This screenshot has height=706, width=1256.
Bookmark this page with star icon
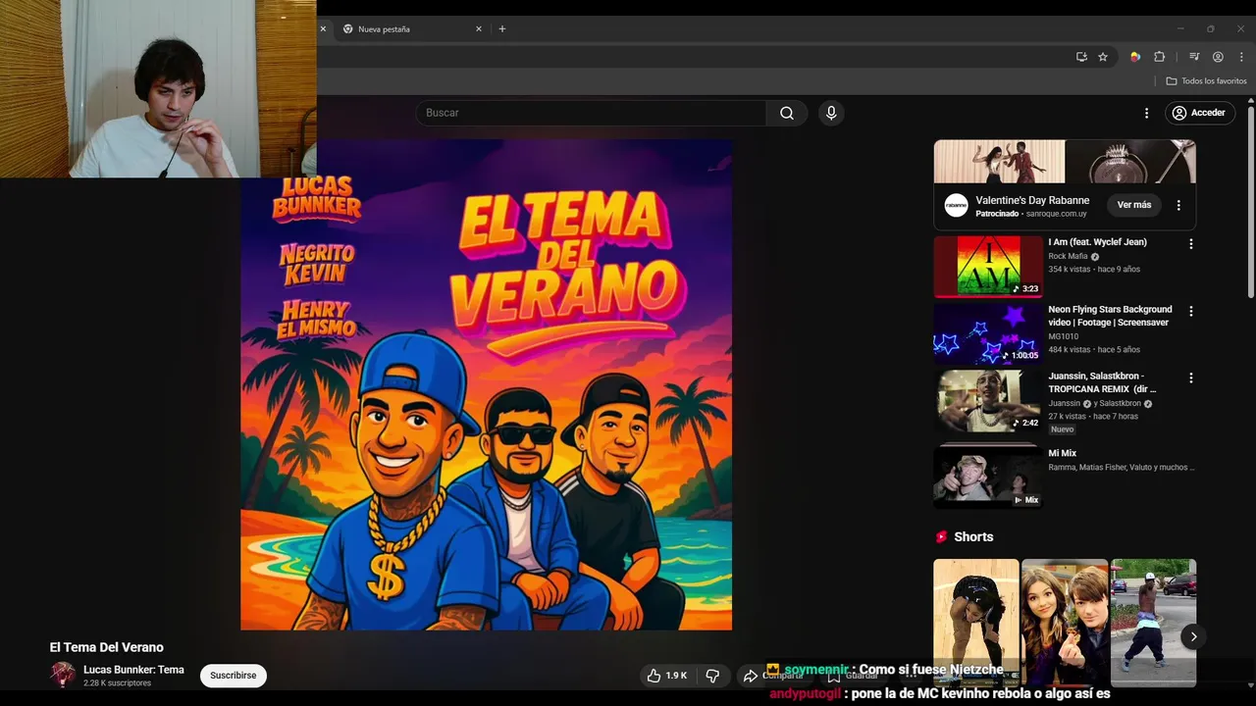pos(1103,57)
